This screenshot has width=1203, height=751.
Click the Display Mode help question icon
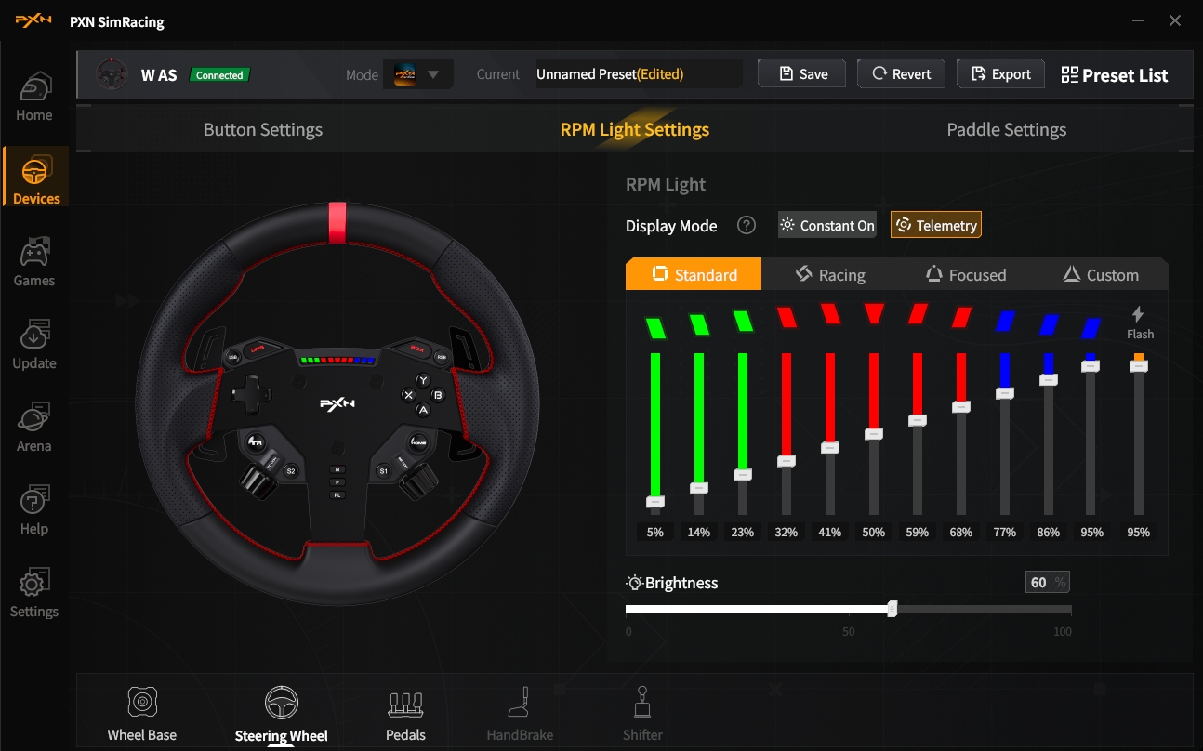746,225
